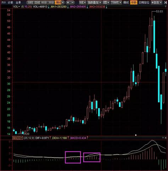The width and height of the screenshot is (168, 171).
Task: Toggle the highlighted 平移 pan mode
Action: (134, 2)
